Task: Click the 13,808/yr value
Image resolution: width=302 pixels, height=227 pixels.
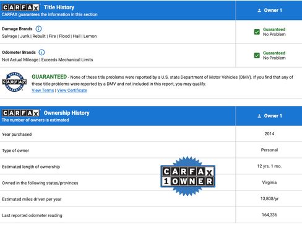Action: point(269,198)
